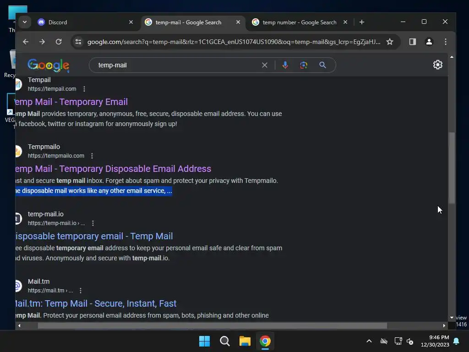This screenshot has height=352, width=469.
Task: Start voice search with microphone icon
Action: point(285,65)
